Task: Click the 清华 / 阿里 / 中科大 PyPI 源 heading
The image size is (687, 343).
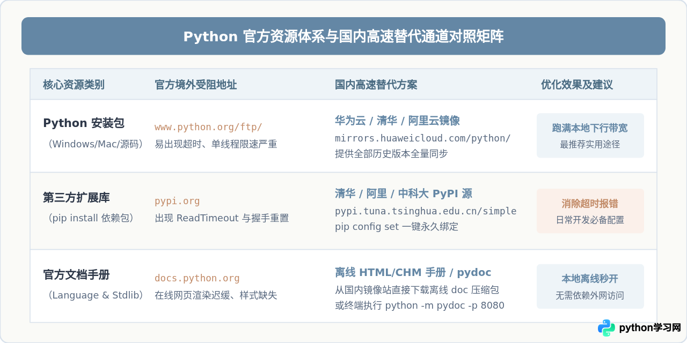Action: pos(404,194)
